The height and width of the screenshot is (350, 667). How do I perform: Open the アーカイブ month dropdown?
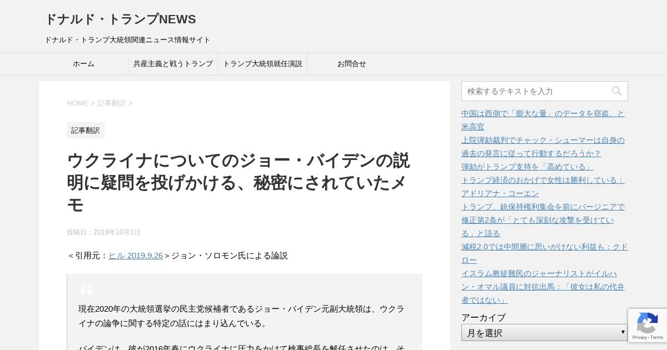[544, 333]
